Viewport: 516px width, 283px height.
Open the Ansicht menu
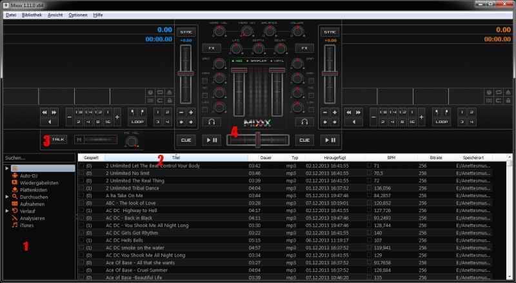click(x=55, y=15)
